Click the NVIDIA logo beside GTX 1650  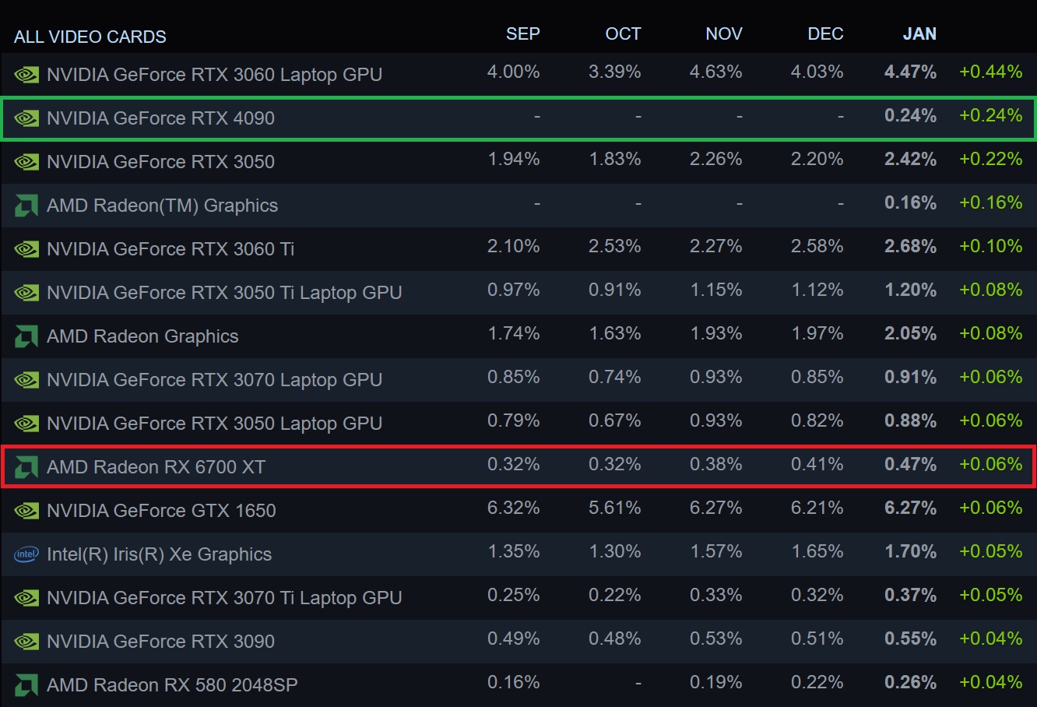[x=26, y=511]
